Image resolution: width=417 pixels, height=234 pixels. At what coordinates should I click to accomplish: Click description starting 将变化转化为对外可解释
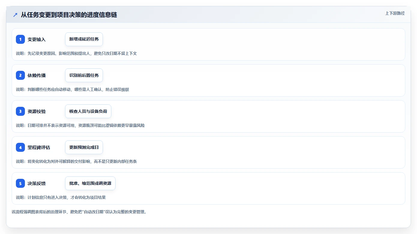(x=76, y=161)
